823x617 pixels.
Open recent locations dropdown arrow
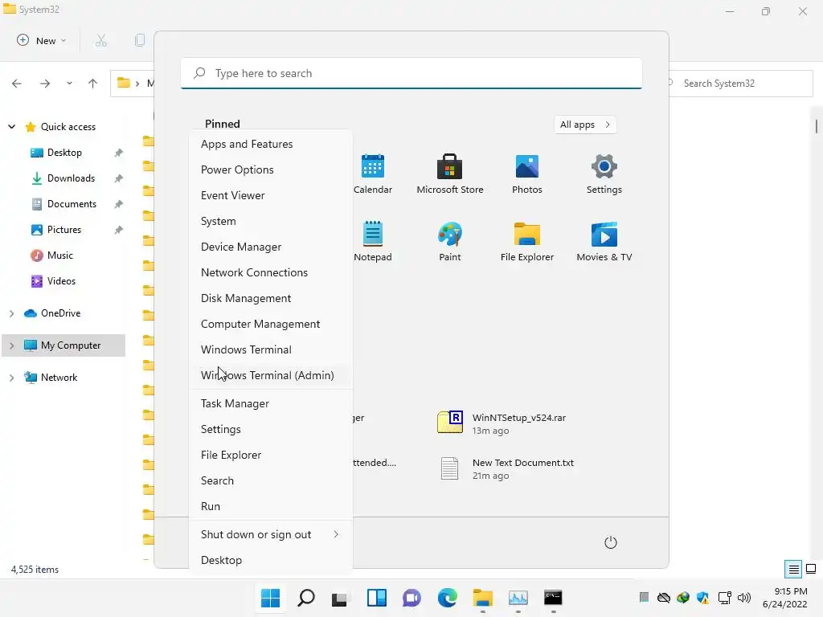point(69,84)
